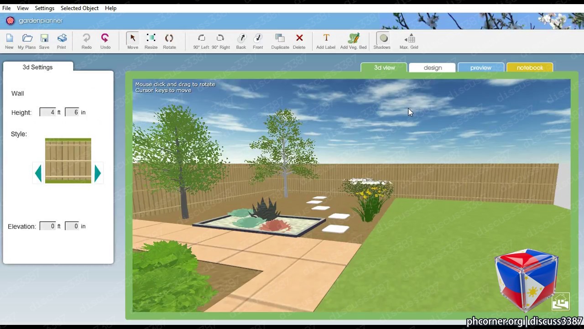Save the garden plan

44,41
